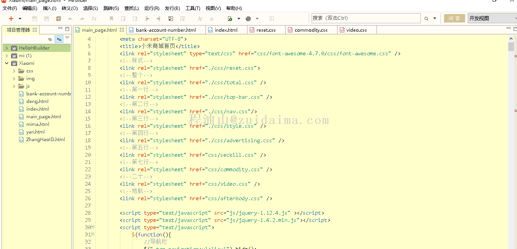Toggle link-with-editor in project manager

pos(59,39)
